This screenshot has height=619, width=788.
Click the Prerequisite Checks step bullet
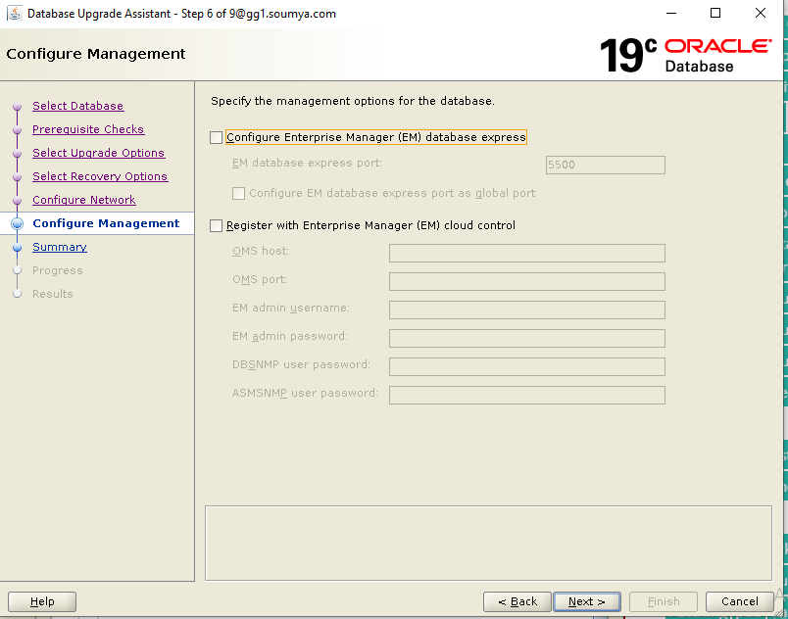(17, 130)
